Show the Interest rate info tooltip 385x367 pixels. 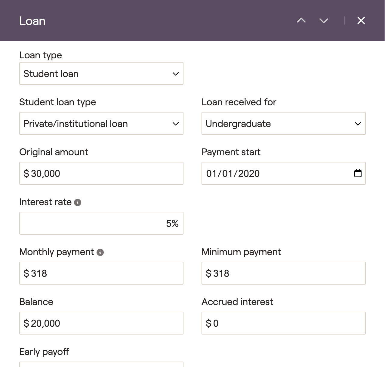point(78,202)
